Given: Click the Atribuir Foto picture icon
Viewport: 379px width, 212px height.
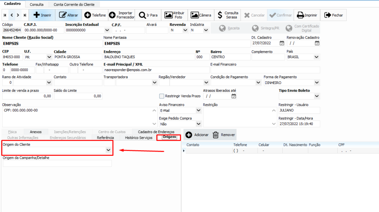Looking at the screenshot, I should point(168,15).
